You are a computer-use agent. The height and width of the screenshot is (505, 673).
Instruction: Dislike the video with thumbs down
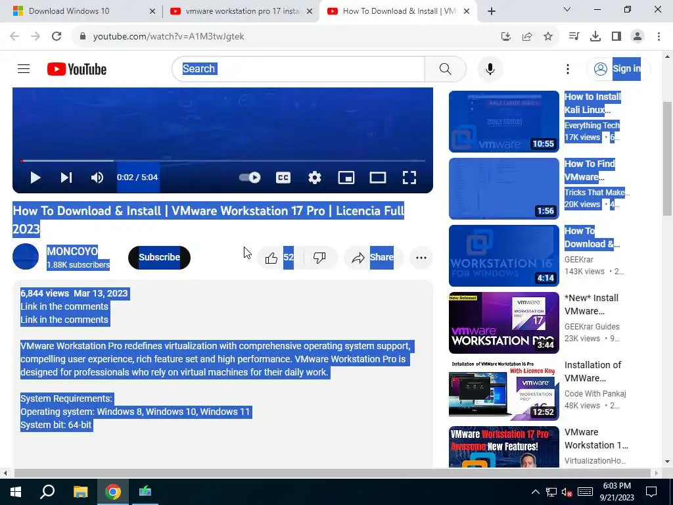click(319, 258)
